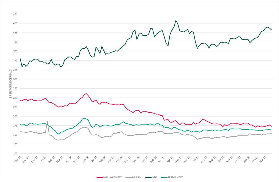Click the Milling Wheat line's highest peak

click(x=86, y=94)
